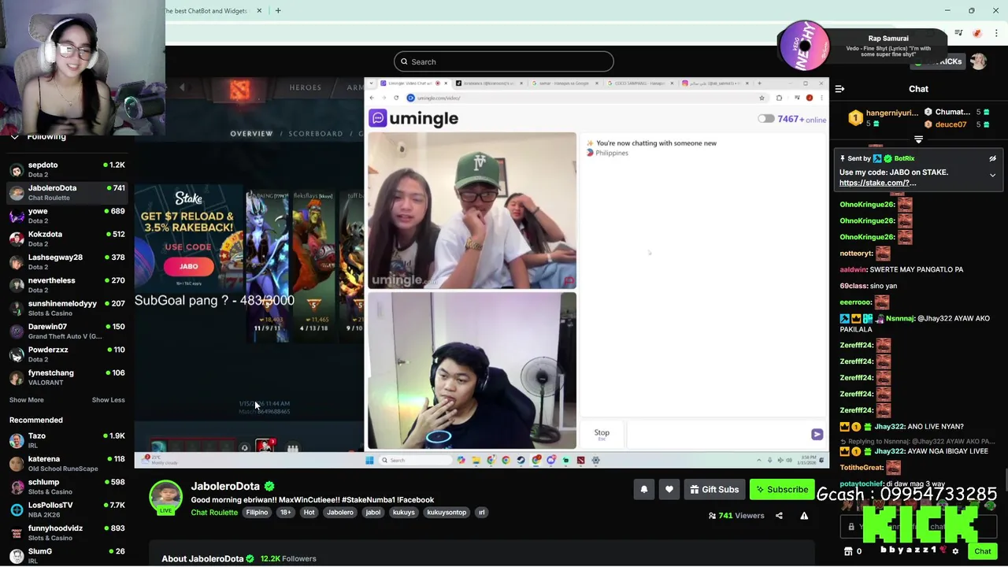The height and width of the screenshot is (567, 1008).
Task: Click the Kick Search box
Action: 504,61
